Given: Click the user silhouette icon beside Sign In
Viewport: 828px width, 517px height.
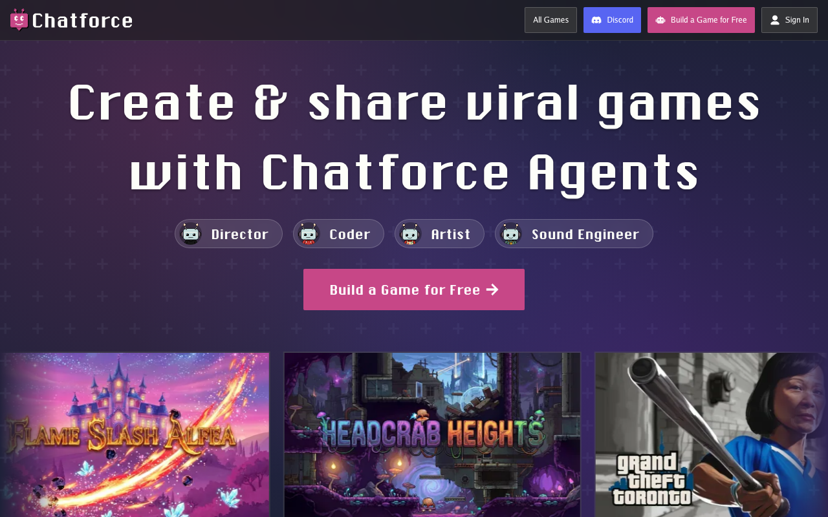Looking at the screenshot, I should [775, 20].
